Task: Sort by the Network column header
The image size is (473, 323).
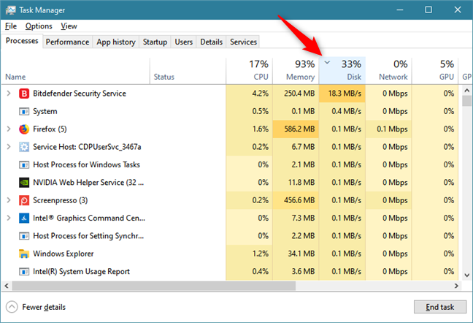Action: coord(389,71)
